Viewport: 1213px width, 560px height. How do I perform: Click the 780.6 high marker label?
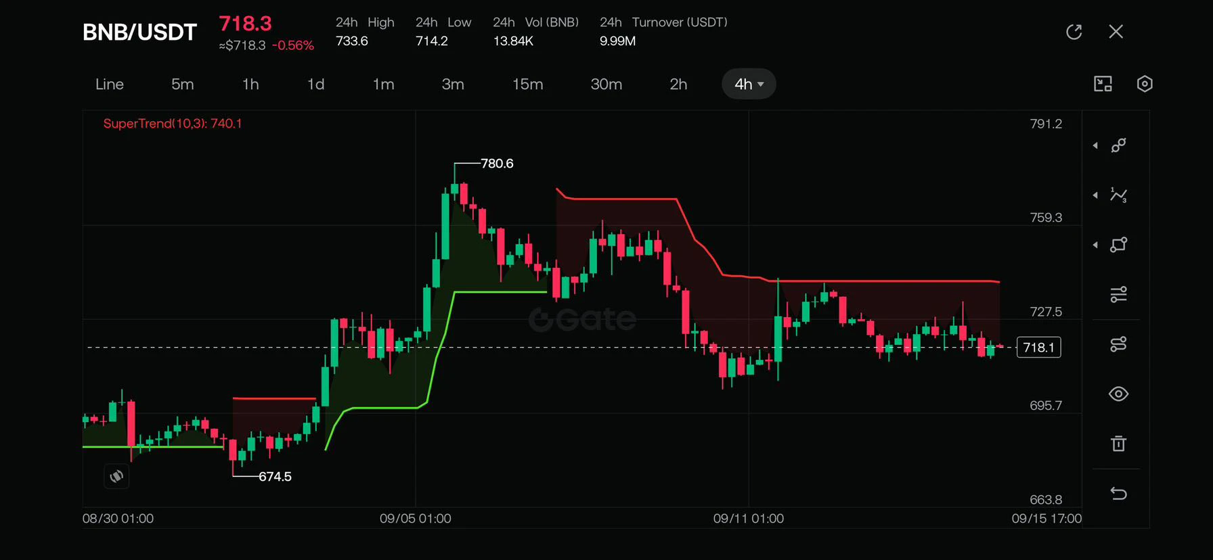[497, 164]
